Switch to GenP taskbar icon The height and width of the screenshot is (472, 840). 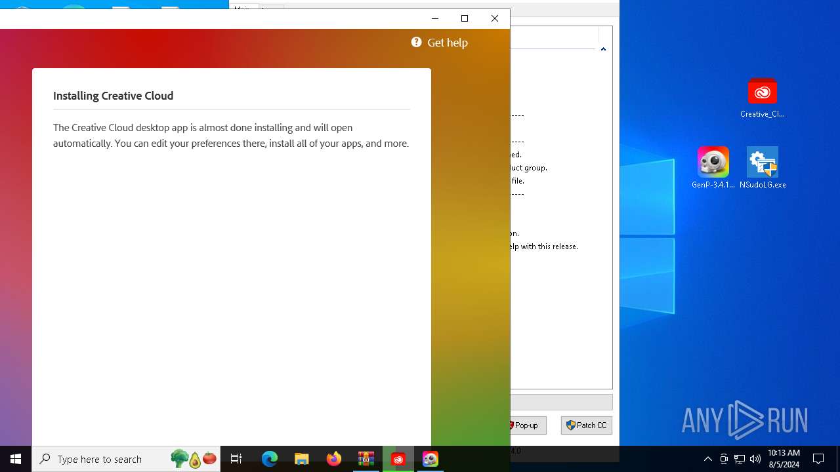(430, 459)
